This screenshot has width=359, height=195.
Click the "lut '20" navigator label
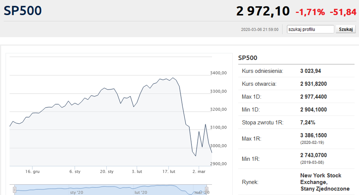(x=141, y=192)
